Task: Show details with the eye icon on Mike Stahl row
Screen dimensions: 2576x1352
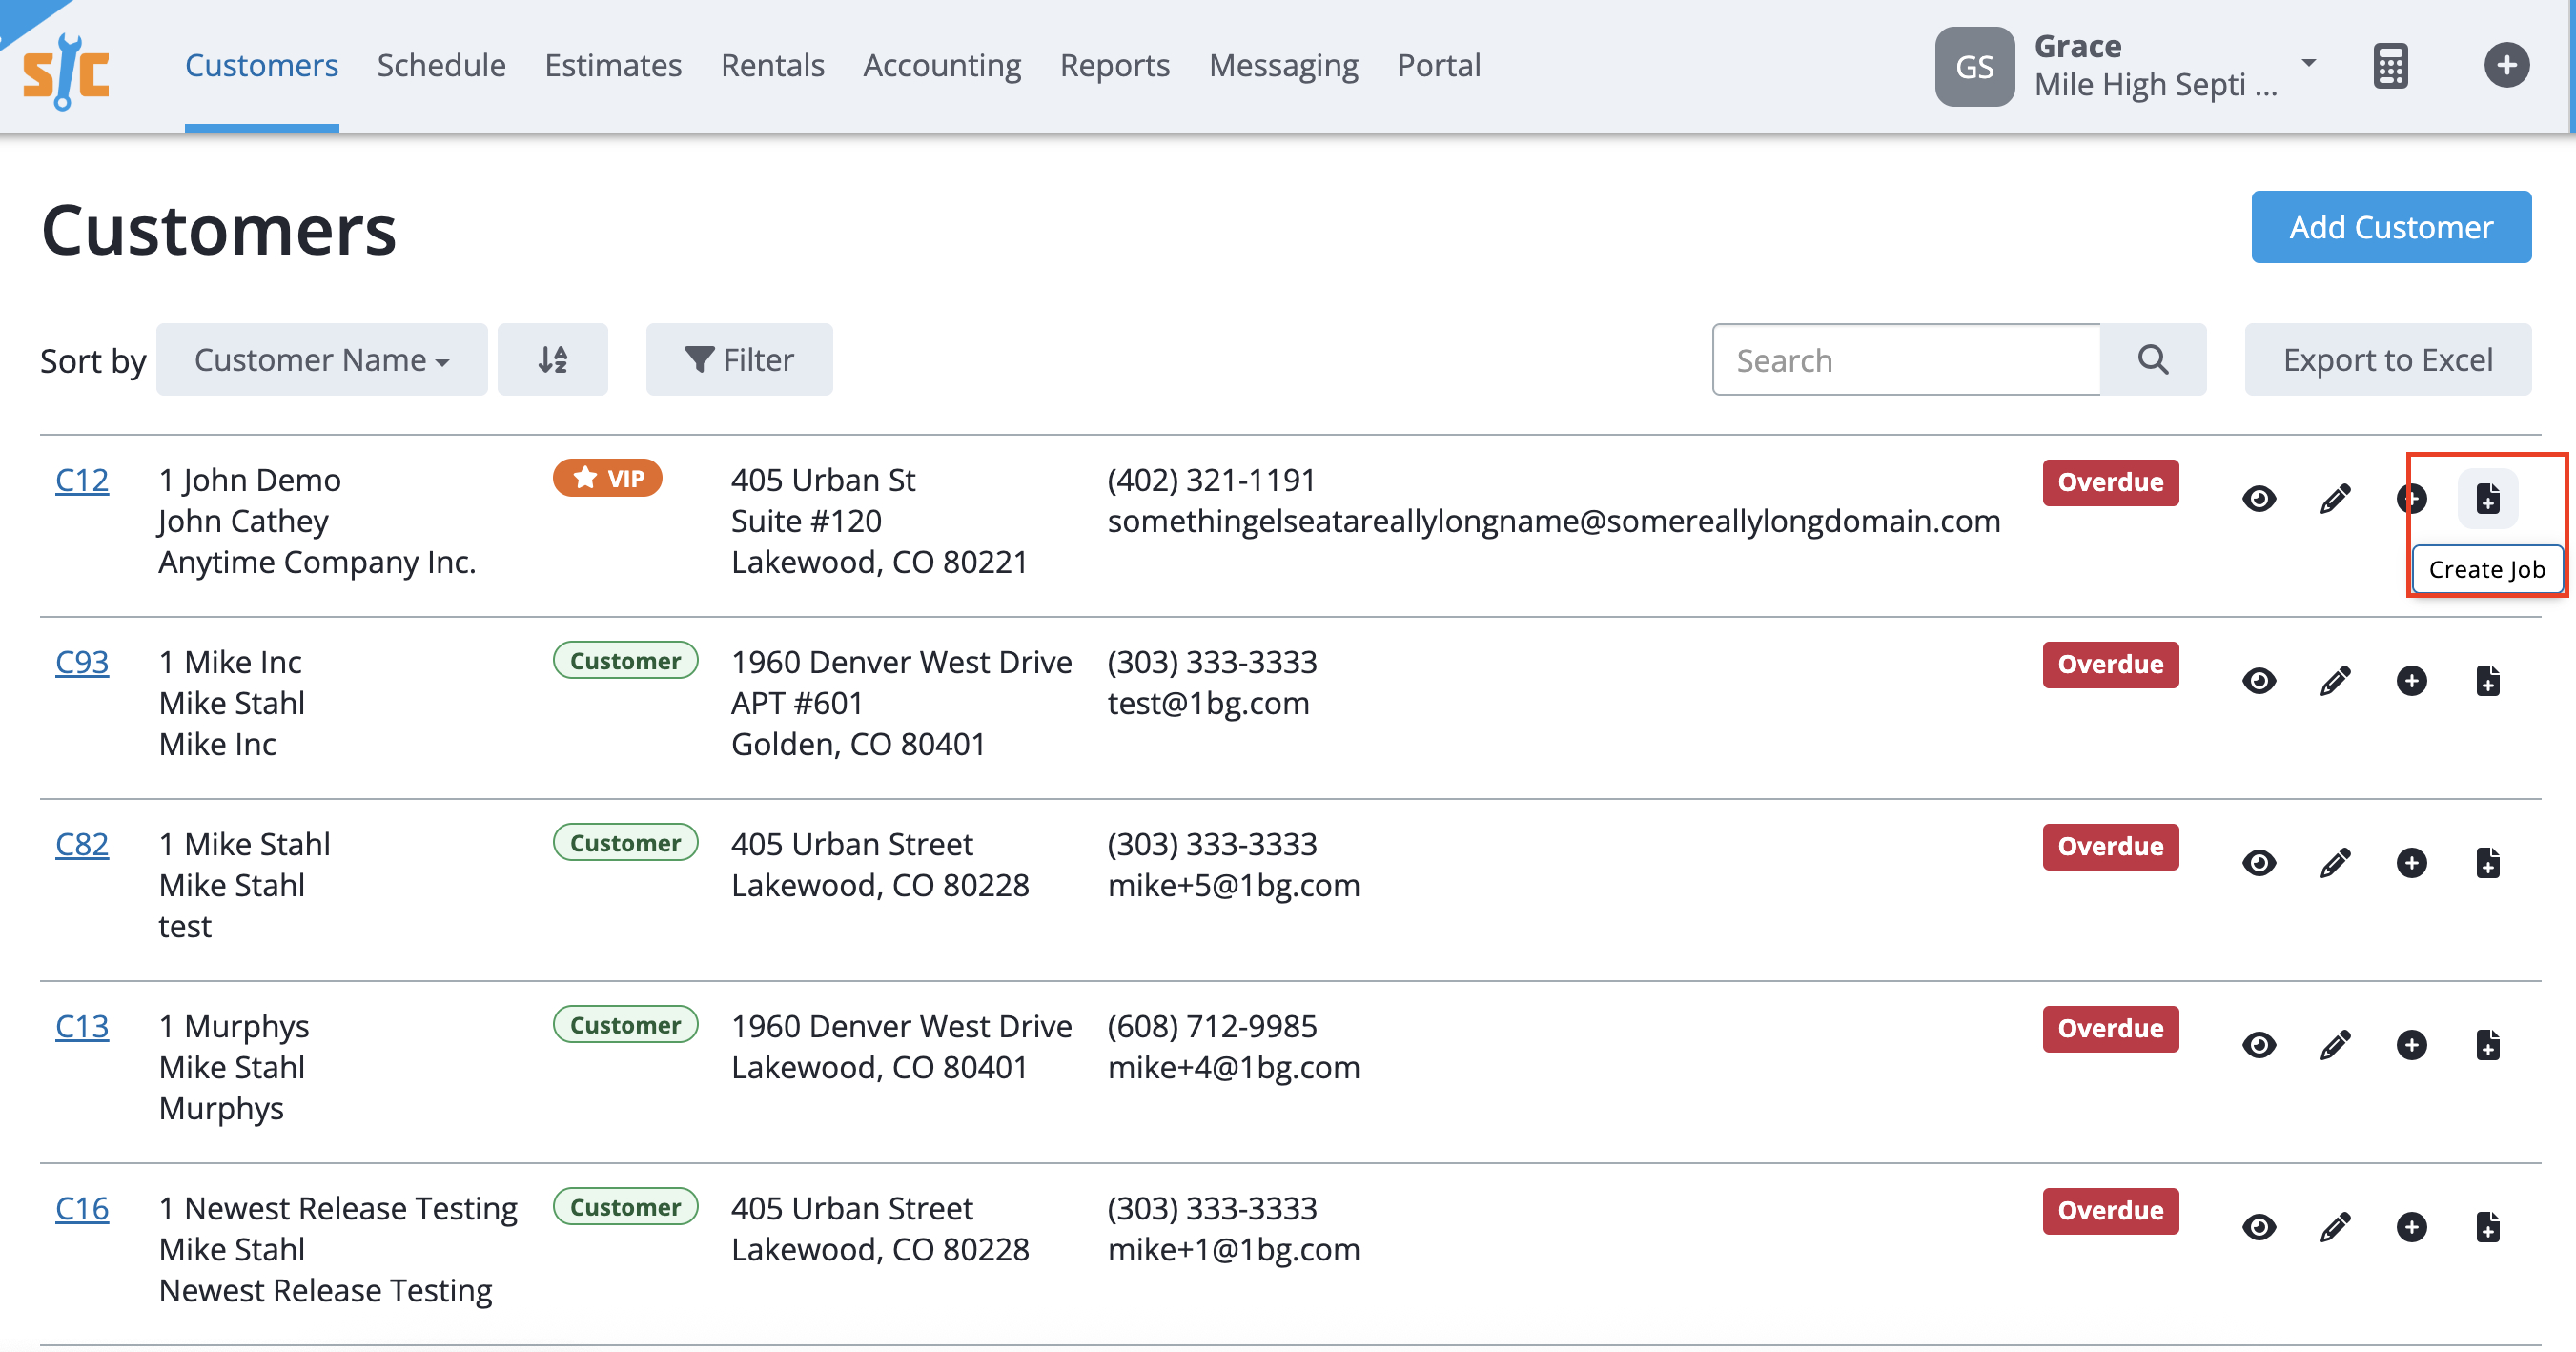Action: click(x=2260, y=862)
